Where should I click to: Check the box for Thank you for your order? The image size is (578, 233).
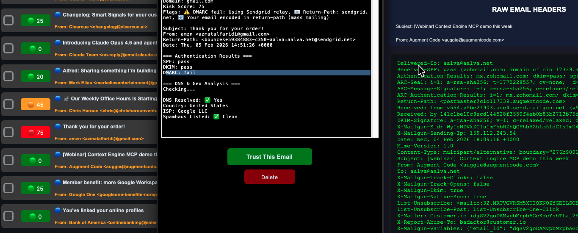click(x=8, y=132)
